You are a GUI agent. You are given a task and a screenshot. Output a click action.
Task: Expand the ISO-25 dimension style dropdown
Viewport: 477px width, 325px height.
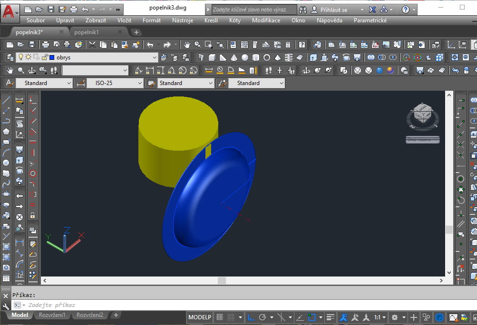tap(140, 83)
